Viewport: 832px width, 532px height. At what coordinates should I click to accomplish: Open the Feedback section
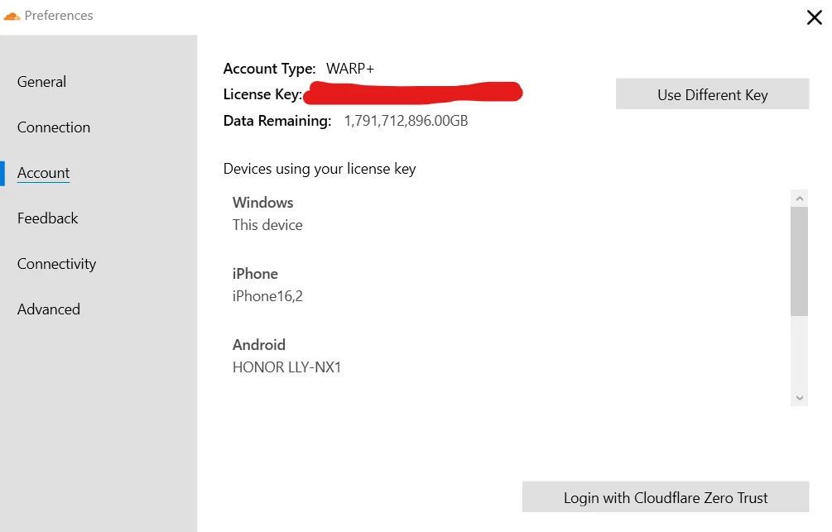(48, 218)
